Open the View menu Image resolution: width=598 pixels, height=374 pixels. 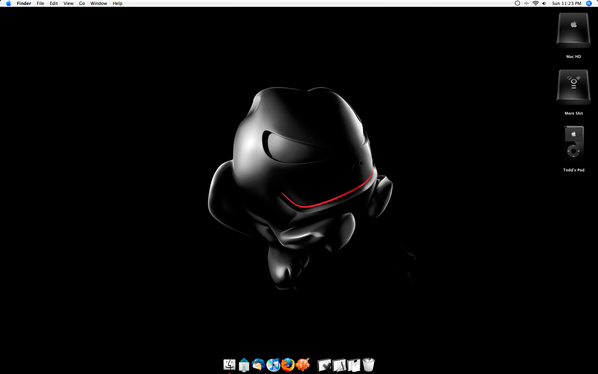pyautogui.click(x=69, y=3)
